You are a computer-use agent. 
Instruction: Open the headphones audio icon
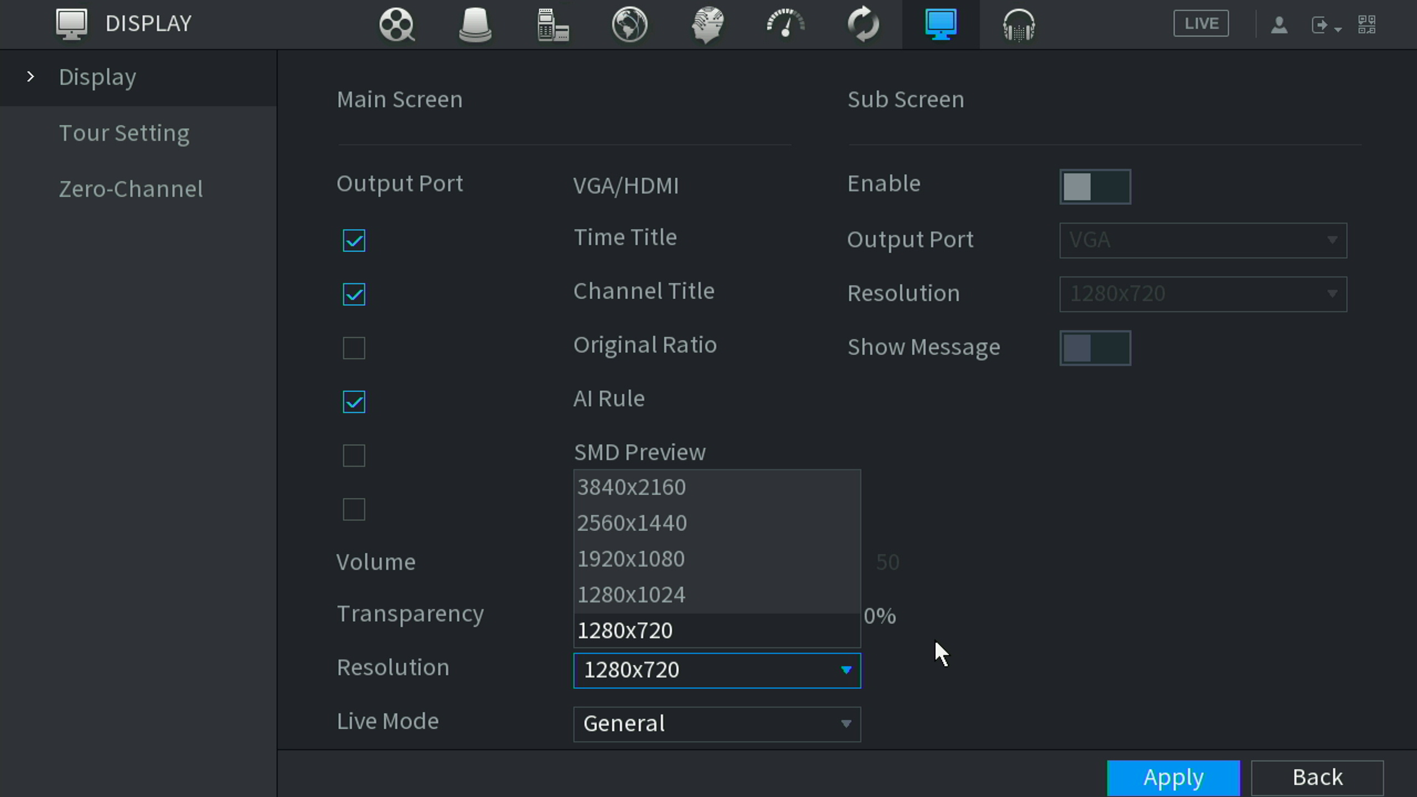tap(1018, 25)
